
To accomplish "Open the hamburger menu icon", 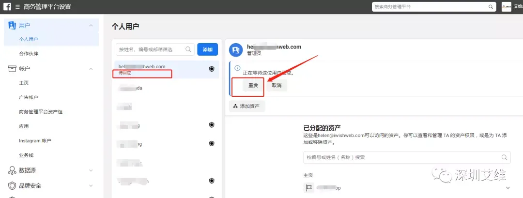I will (18, 7).
